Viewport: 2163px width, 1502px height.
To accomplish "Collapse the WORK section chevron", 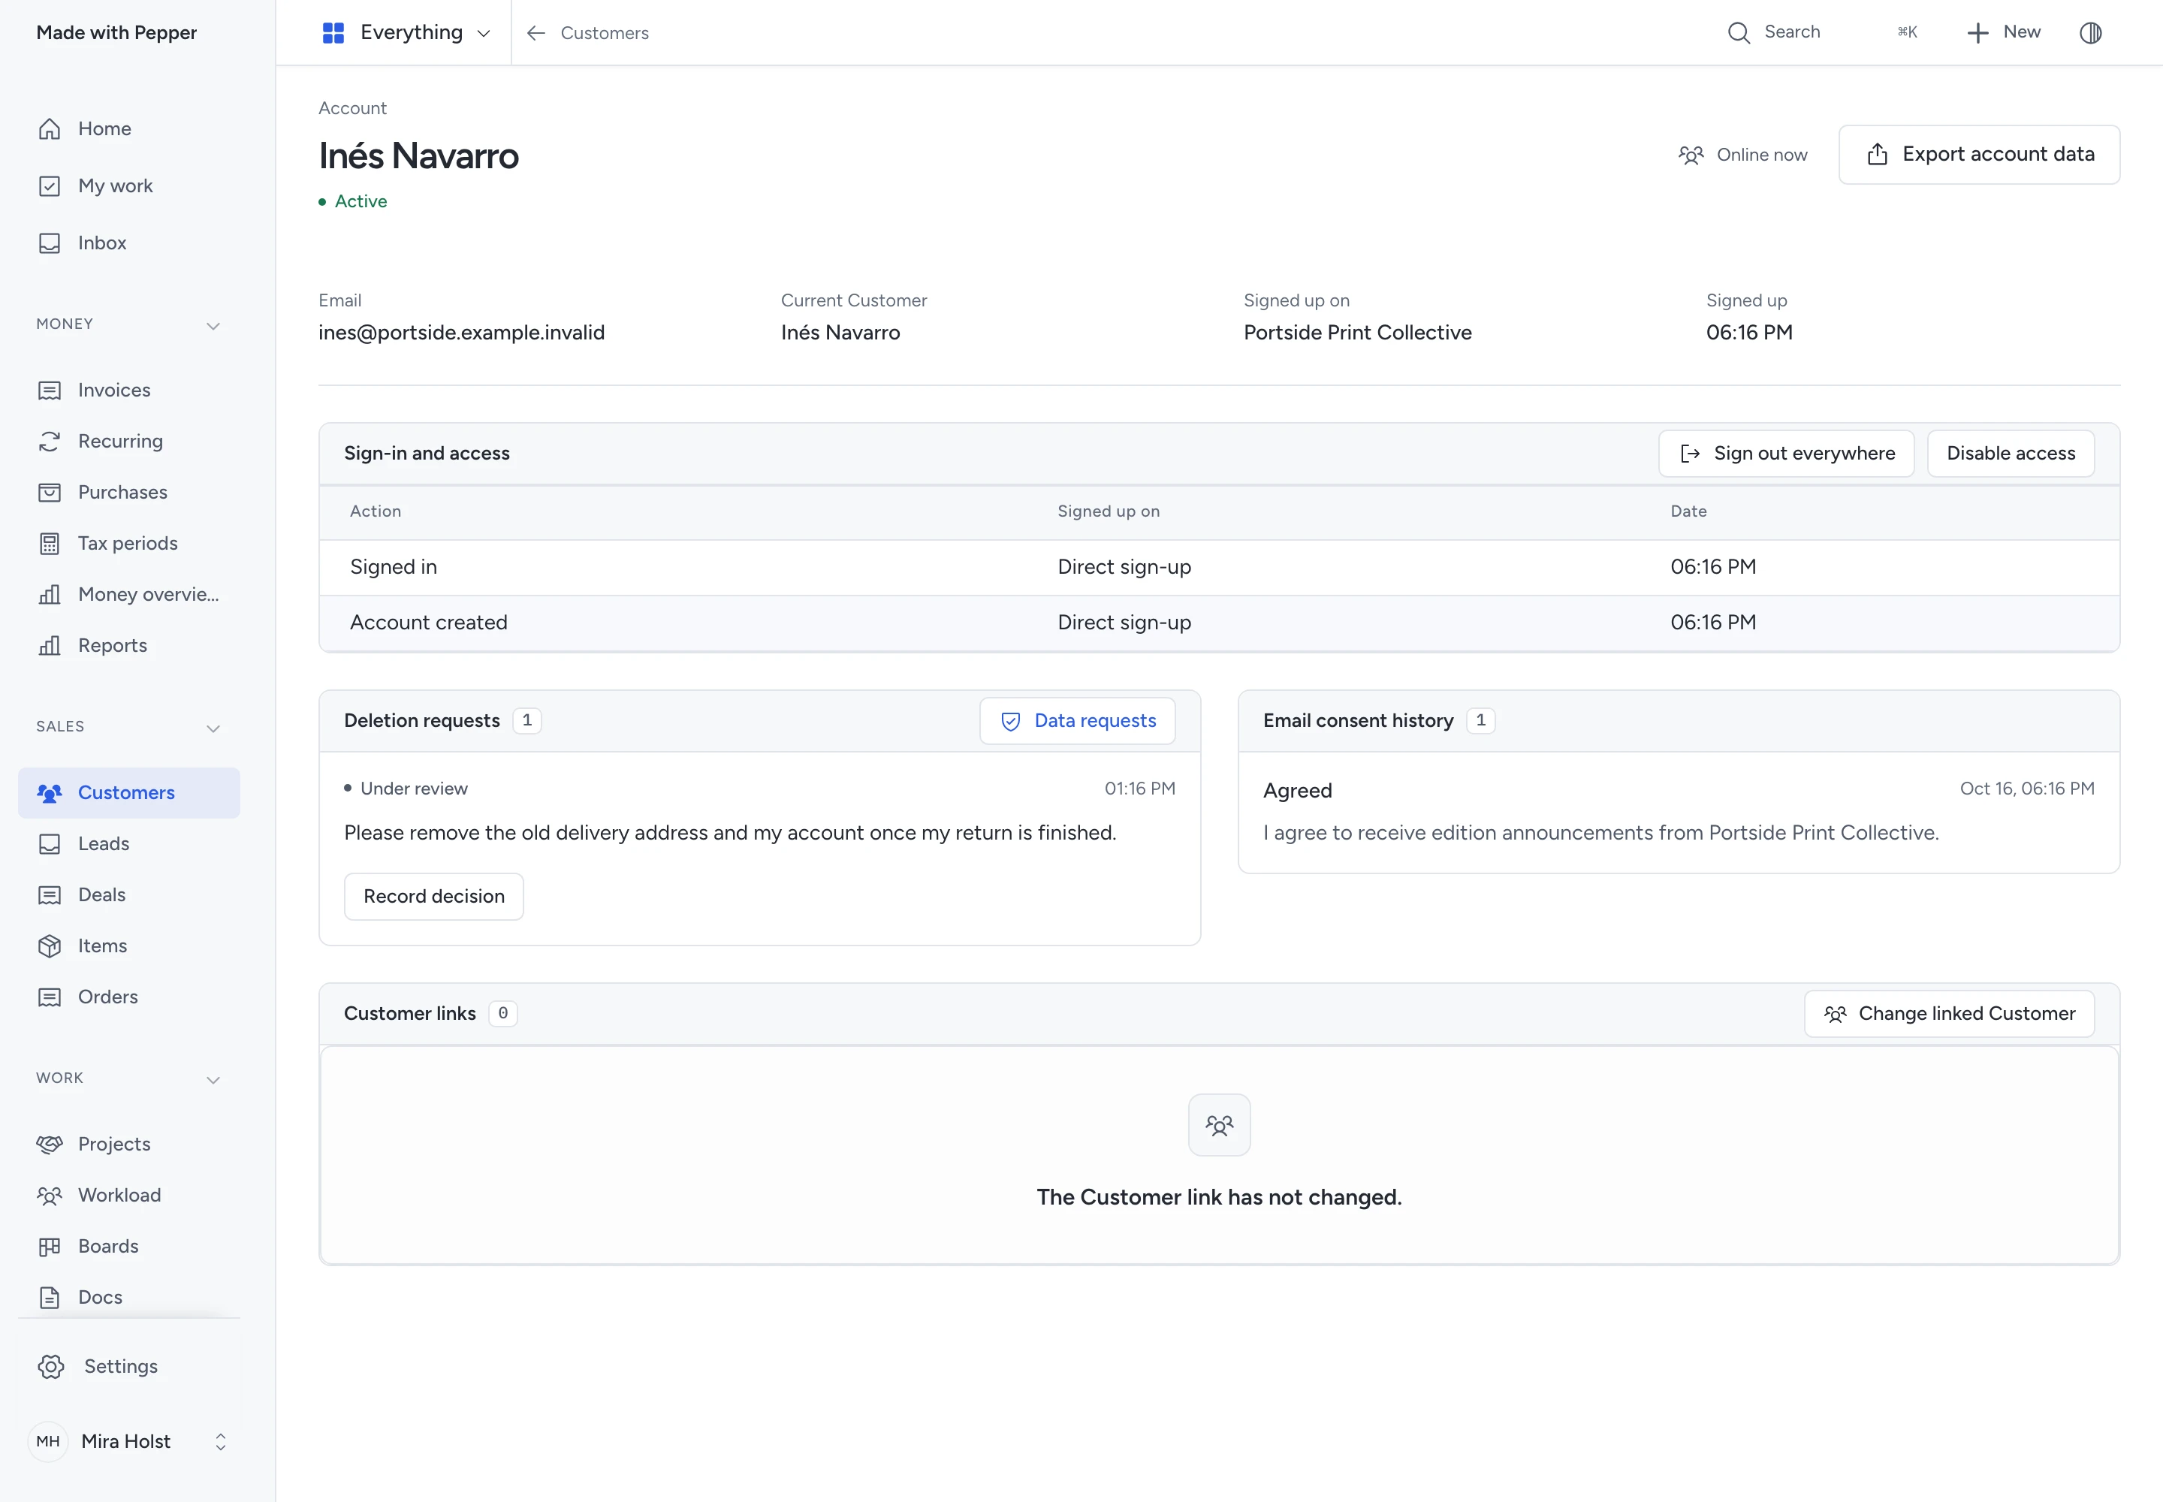I will (213, 1079).
